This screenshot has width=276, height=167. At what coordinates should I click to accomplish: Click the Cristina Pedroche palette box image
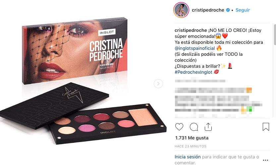[x=75, y=51]
